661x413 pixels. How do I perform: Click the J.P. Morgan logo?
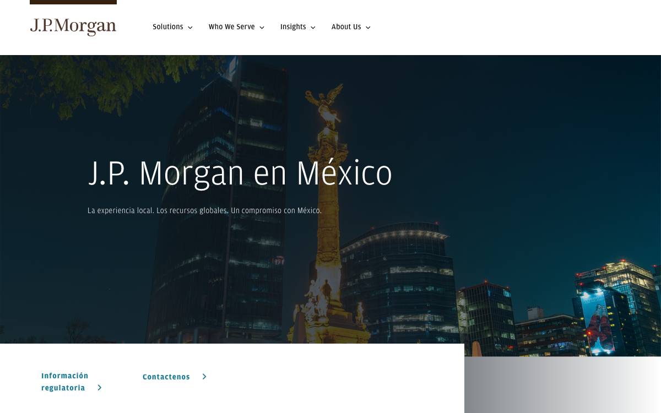pyautogui.click(x=73, y=27)
